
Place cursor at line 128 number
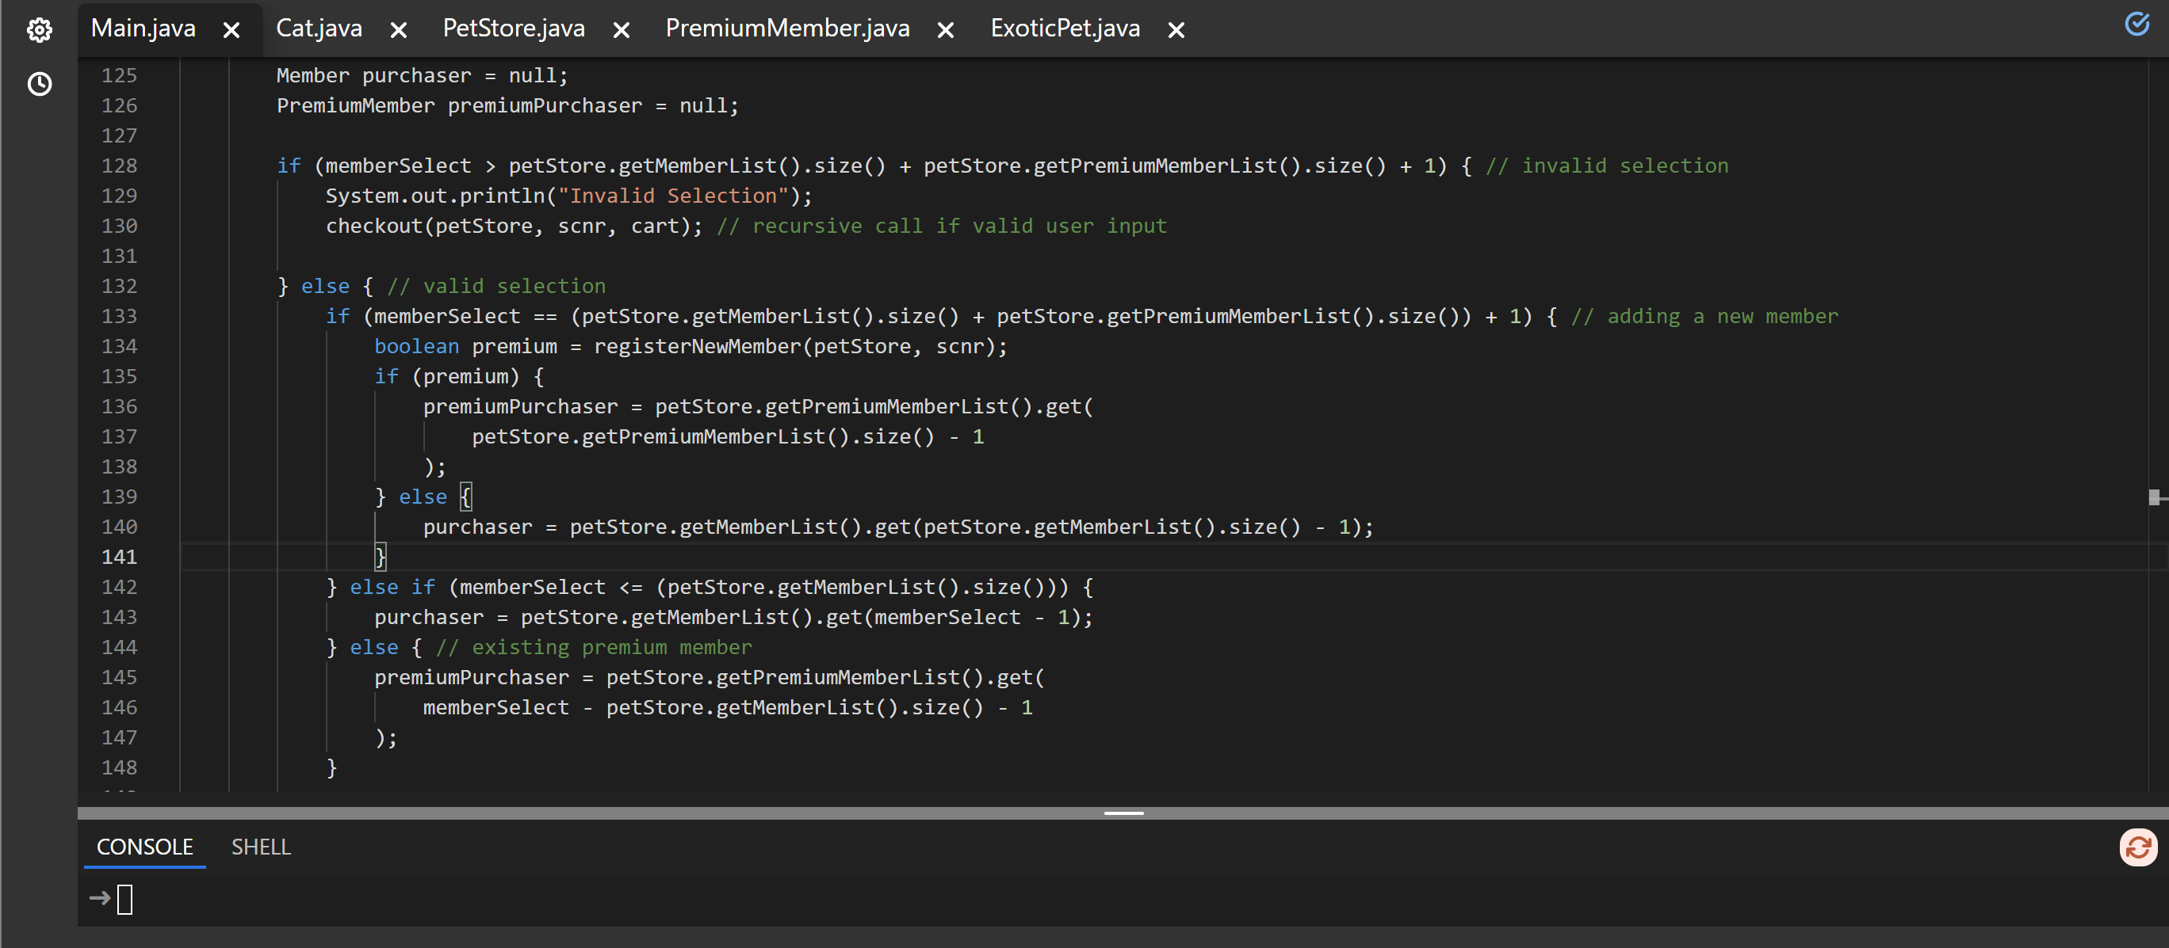pyautogui.click(x=119, y=166)
